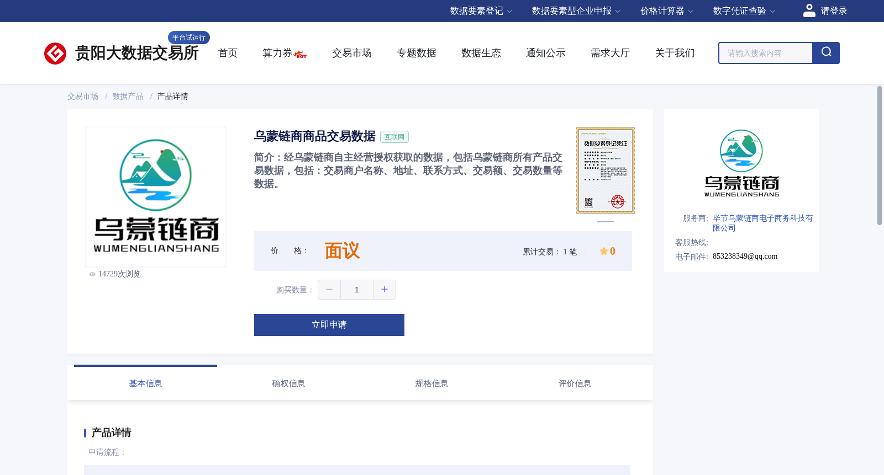Click the 数据产品 breadcrumb link
884x475 pixels.
[x=128, y=97]
